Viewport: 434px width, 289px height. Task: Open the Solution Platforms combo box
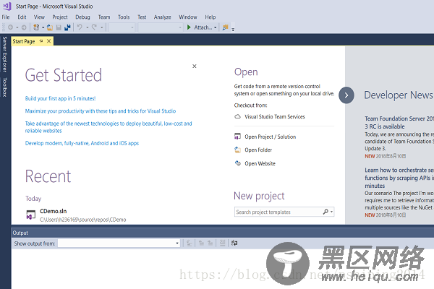(161, 27)
